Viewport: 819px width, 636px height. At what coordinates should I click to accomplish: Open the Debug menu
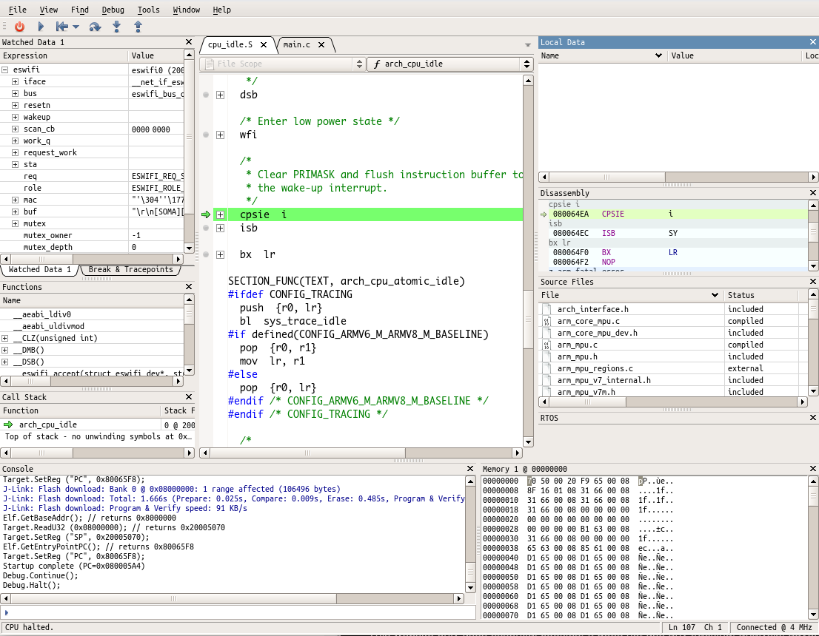click(113, 10)
